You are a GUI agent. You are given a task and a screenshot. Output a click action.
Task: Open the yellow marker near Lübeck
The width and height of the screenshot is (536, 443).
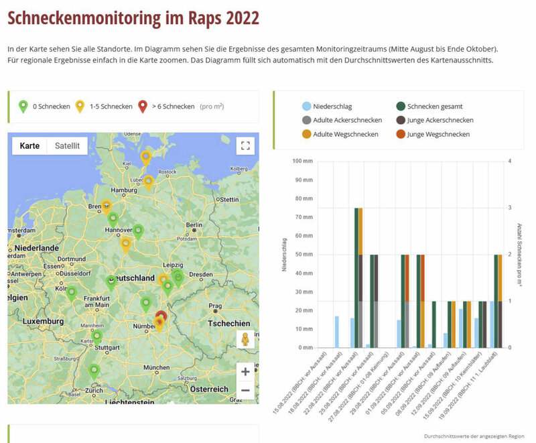(x=148, y=182)
